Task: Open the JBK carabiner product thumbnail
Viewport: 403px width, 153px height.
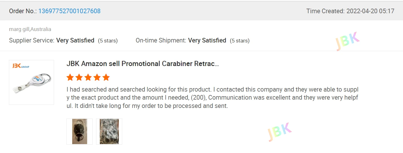Action: (32, 82)
